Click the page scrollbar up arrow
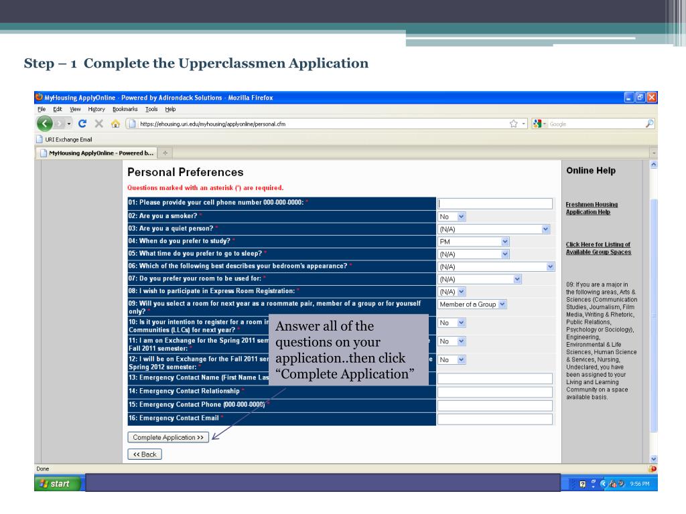Viewport: 686px width, 514px height. point(654,165)
